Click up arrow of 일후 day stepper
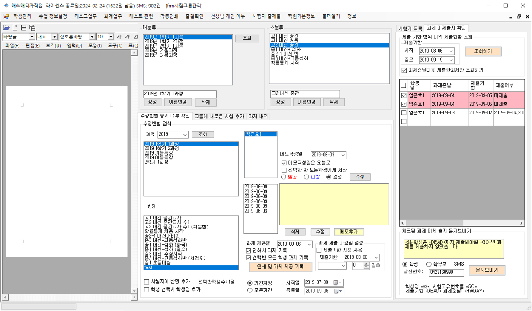 click(x=367, y=263)
